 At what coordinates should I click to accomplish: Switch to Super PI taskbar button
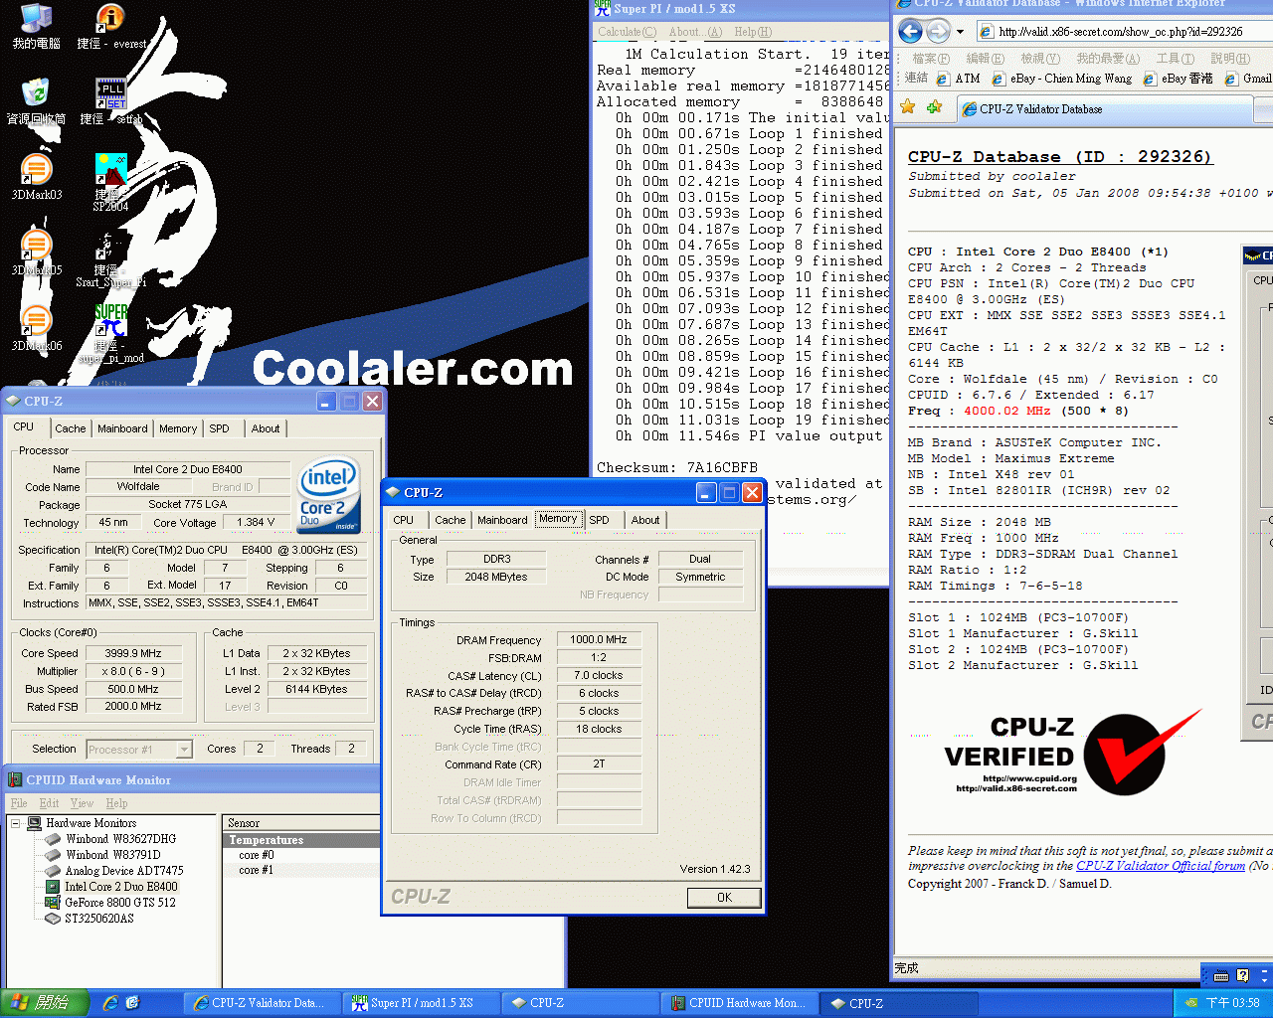click(421, 1003)
